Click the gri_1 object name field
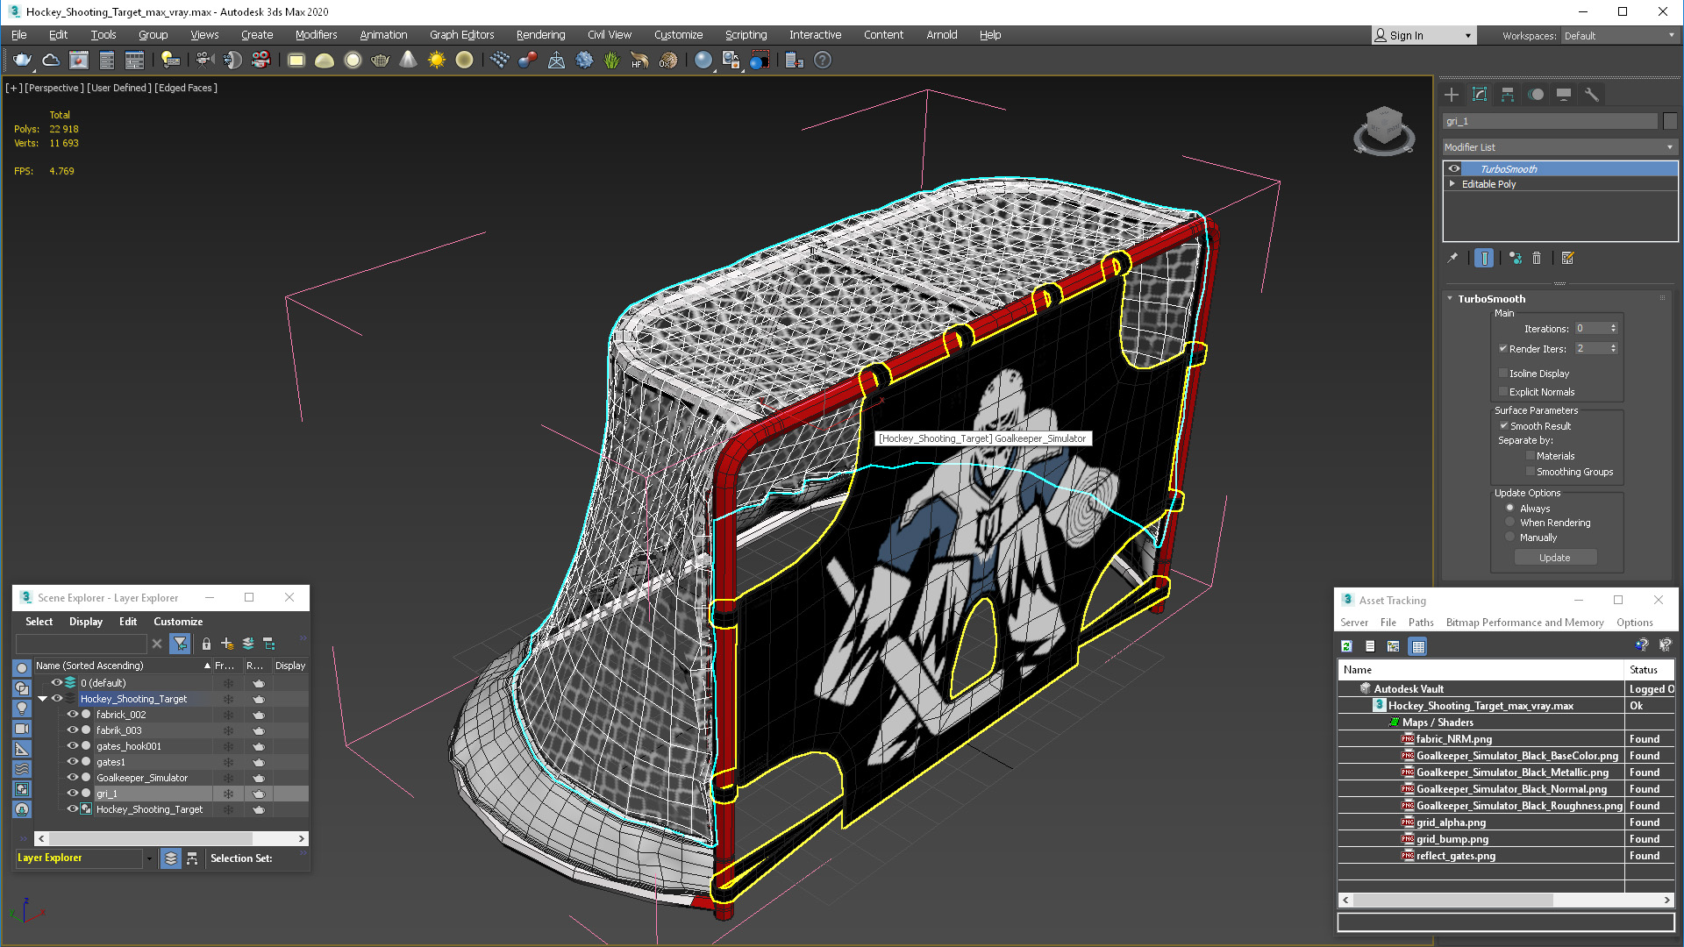Viewport: 1684px width, 947px height. tap(1550, 121)
